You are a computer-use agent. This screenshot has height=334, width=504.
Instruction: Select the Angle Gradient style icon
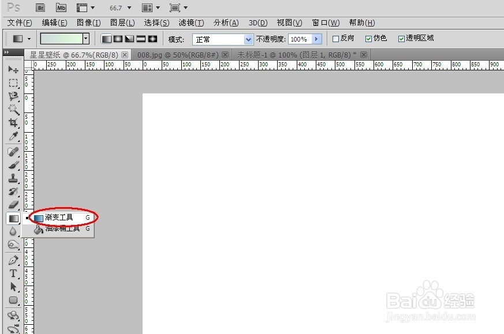click(129, 39)
